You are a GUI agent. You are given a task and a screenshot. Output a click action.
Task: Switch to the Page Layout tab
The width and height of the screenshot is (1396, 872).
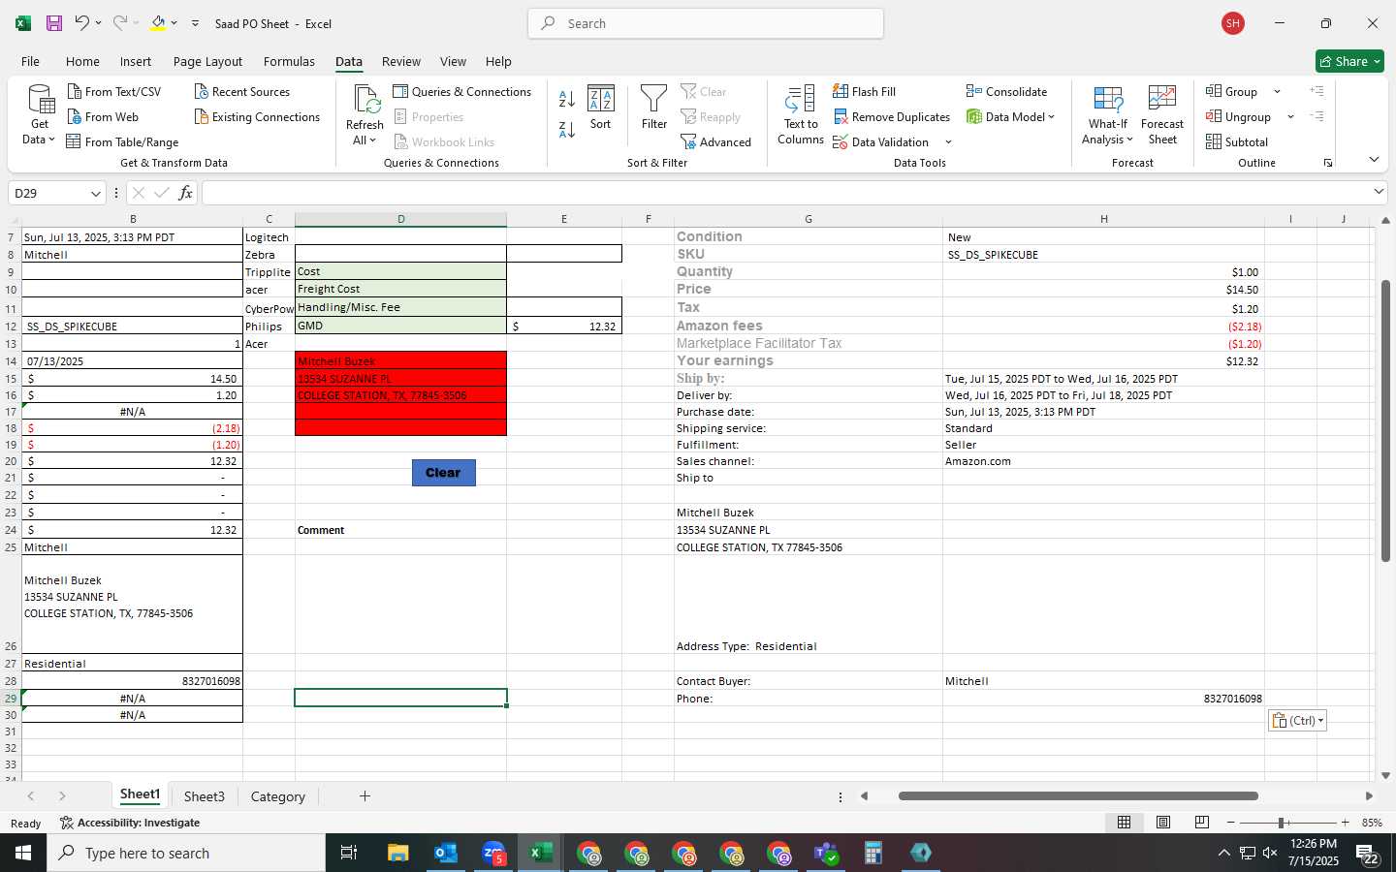click(207, 61)
